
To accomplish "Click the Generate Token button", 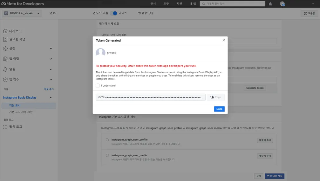I will pyautogui.click(x=255, y=88).
